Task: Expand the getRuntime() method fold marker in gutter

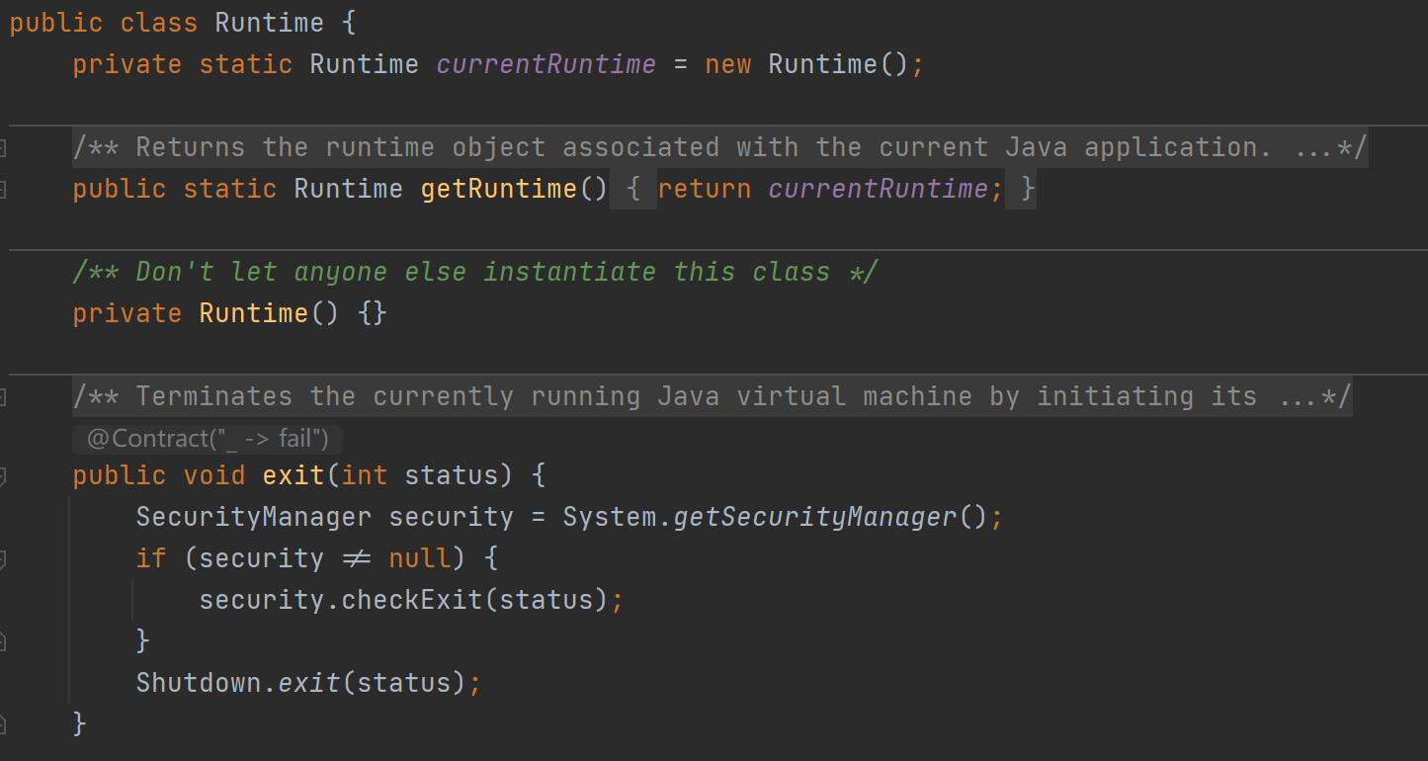Action: click(x=3, y=190)
